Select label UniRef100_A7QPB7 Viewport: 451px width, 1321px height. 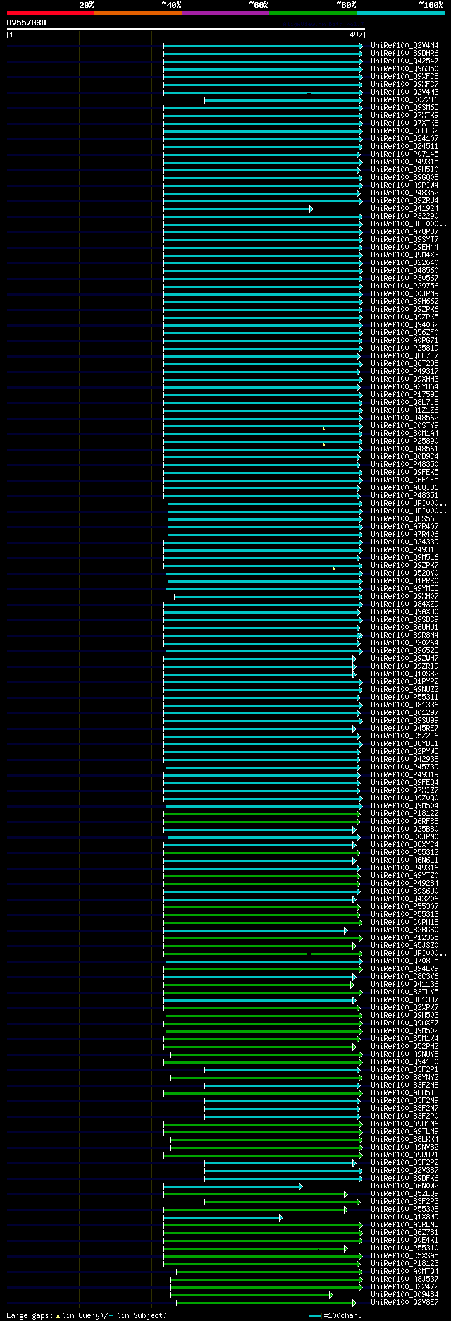(x=404, y=231)
